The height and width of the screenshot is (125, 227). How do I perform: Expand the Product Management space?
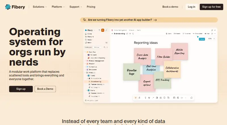(x=85, y=61)
